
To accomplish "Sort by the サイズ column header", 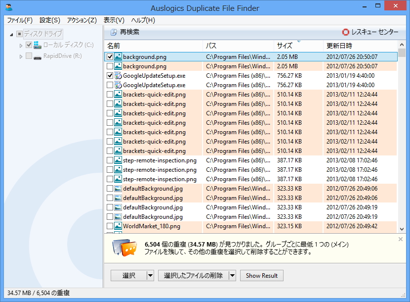I will [x=298, y=46].
